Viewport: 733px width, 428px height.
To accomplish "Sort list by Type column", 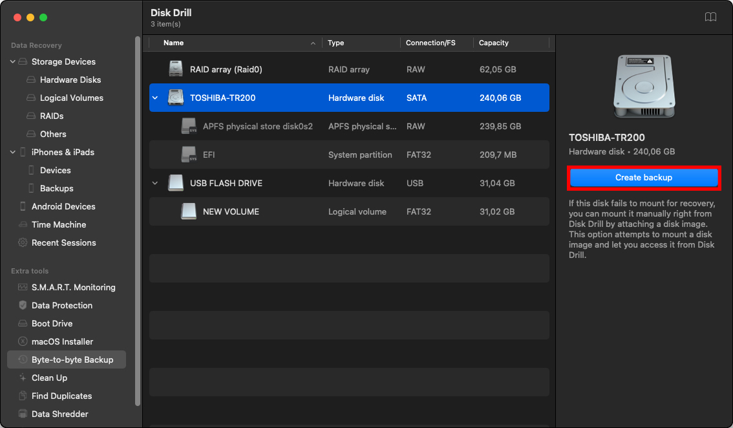I will click(335, 43).
